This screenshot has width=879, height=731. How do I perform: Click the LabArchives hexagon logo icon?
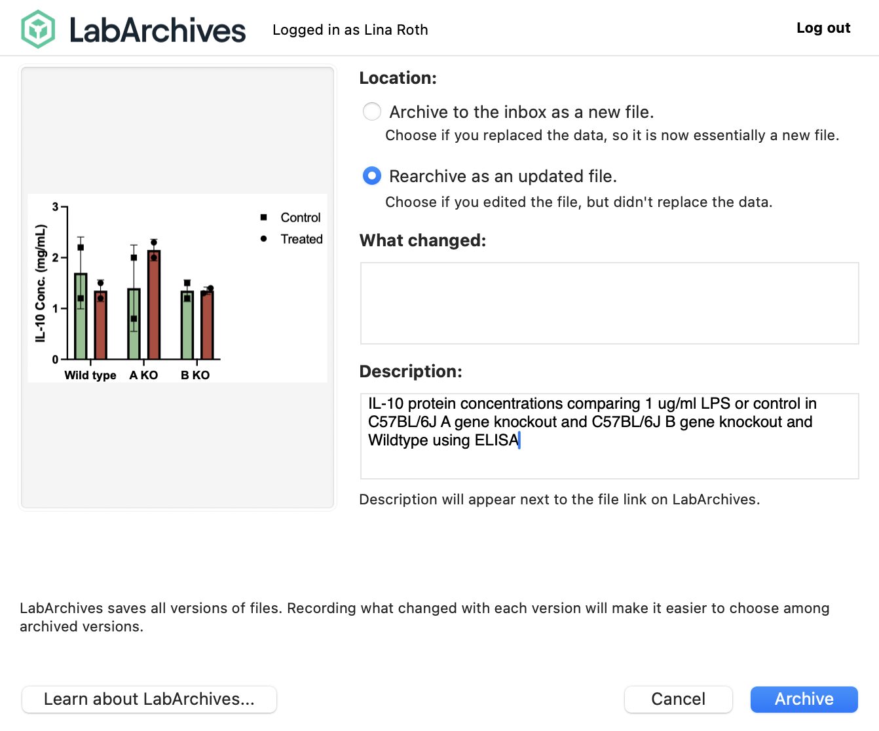tap(38, 29)
